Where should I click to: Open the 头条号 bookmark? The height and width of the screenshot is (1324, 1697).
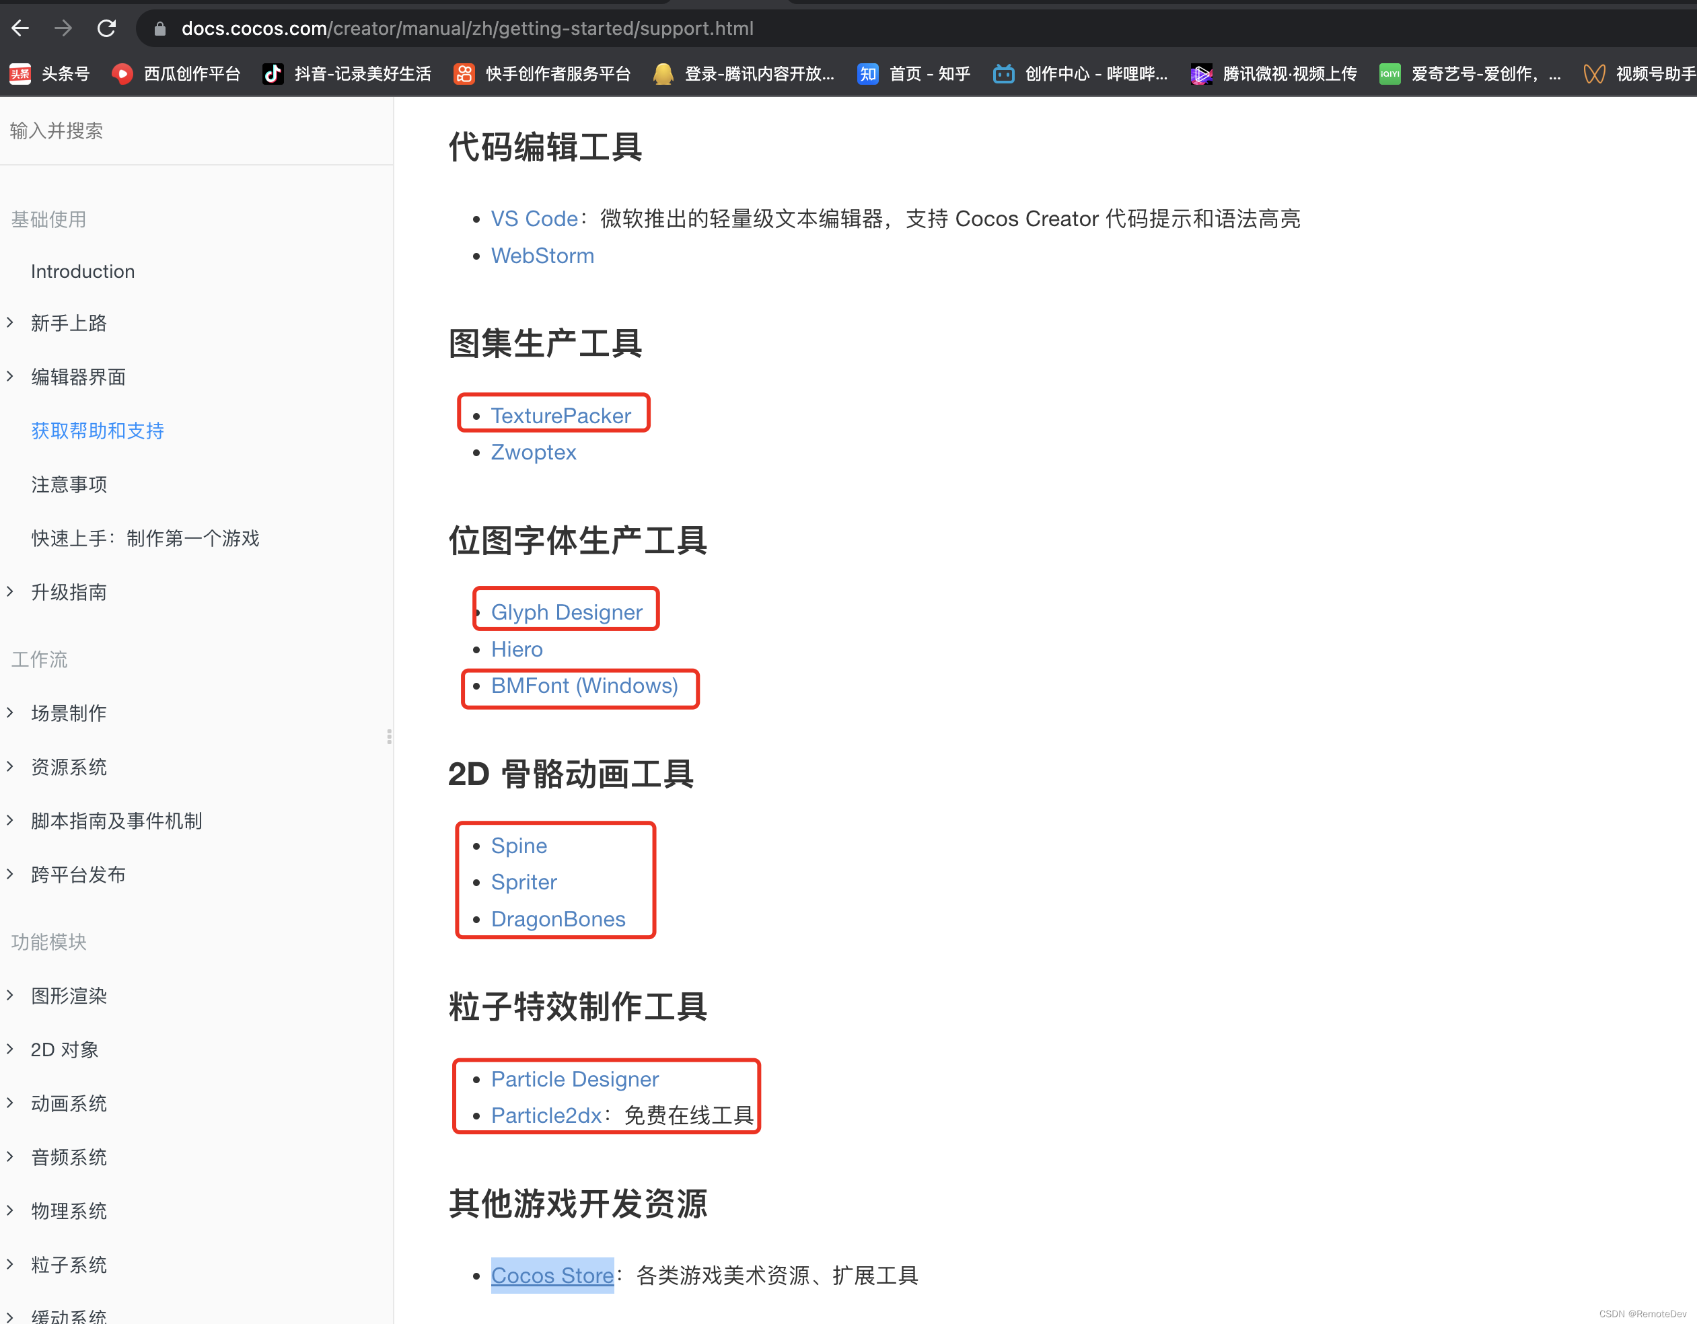tap(50, 74)
